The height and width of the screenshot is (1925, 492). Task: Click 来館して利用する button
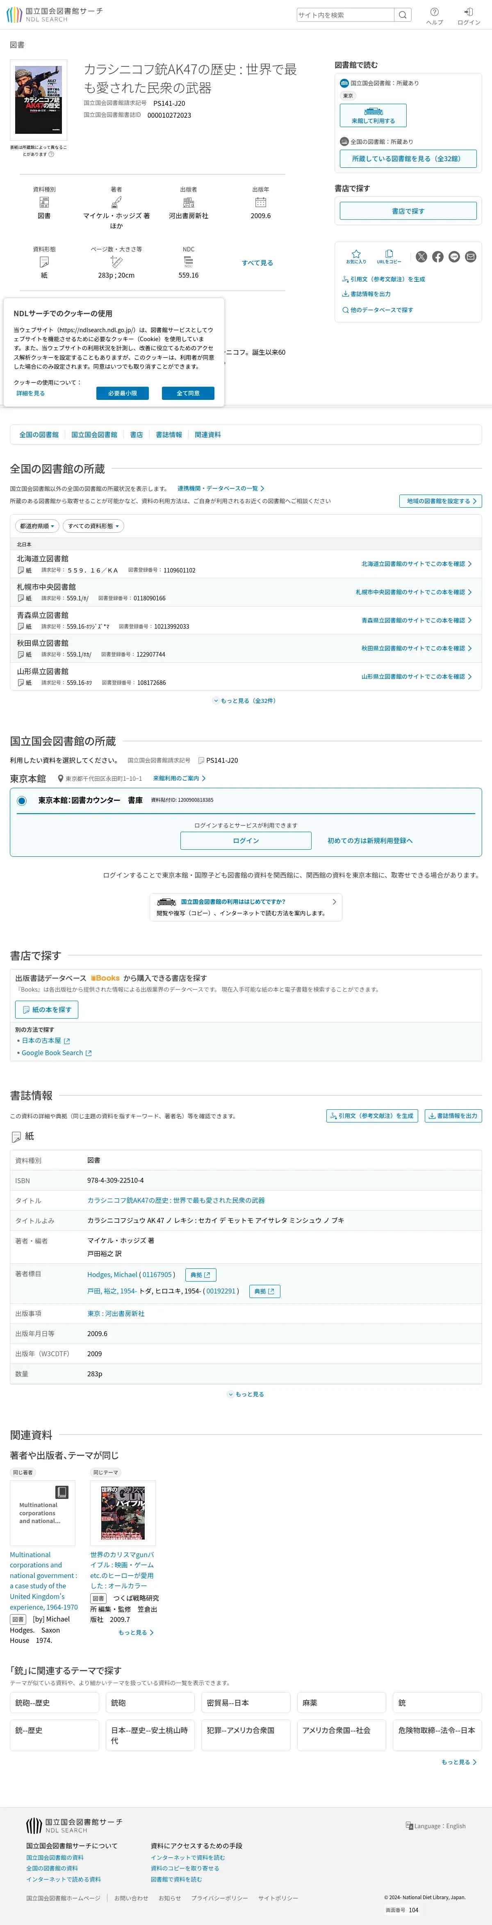click(373, 115)
